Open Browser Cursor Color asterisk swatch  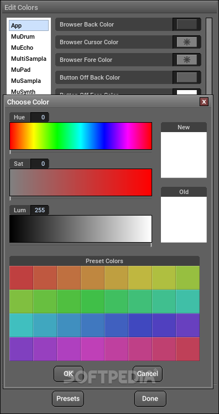coord(187,42)
